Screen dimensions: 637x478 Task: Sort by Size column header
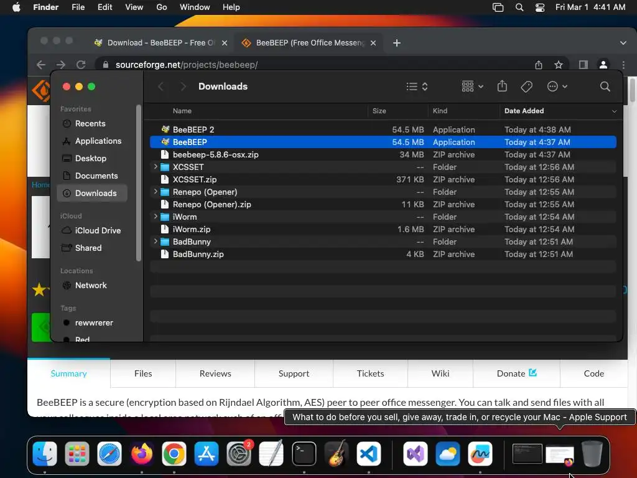pyautogui.click(x=379, y=111)
